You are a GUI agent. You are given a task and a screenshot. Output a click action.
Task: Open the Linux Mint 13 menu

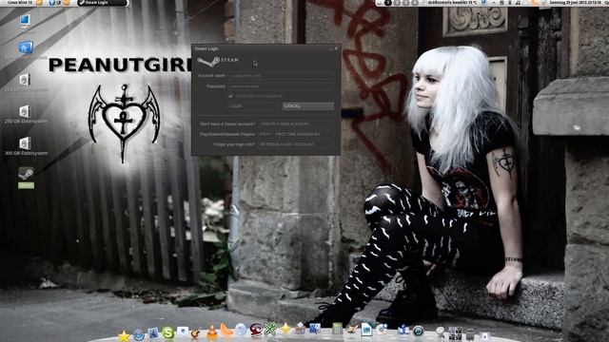pos(20,3)
